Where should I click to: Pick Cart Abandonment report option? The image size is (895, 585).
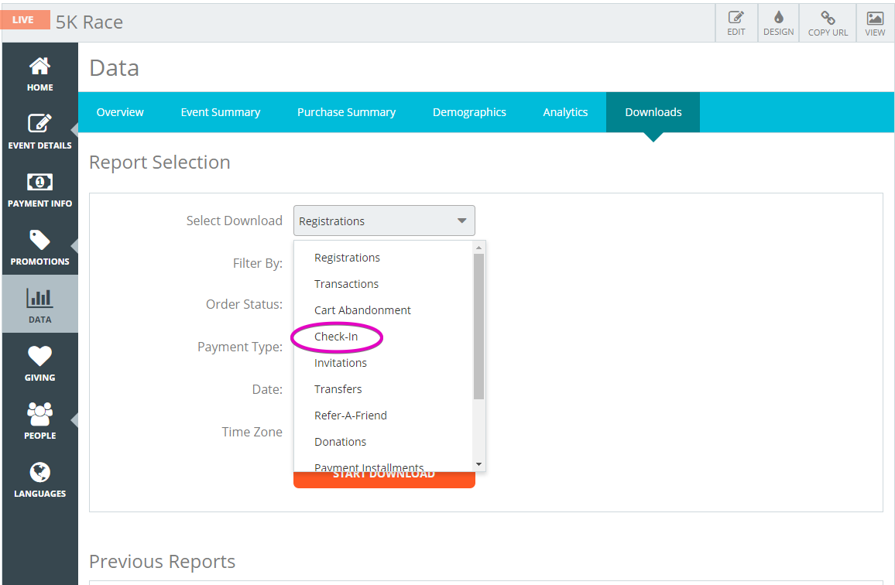click(362, 310)
